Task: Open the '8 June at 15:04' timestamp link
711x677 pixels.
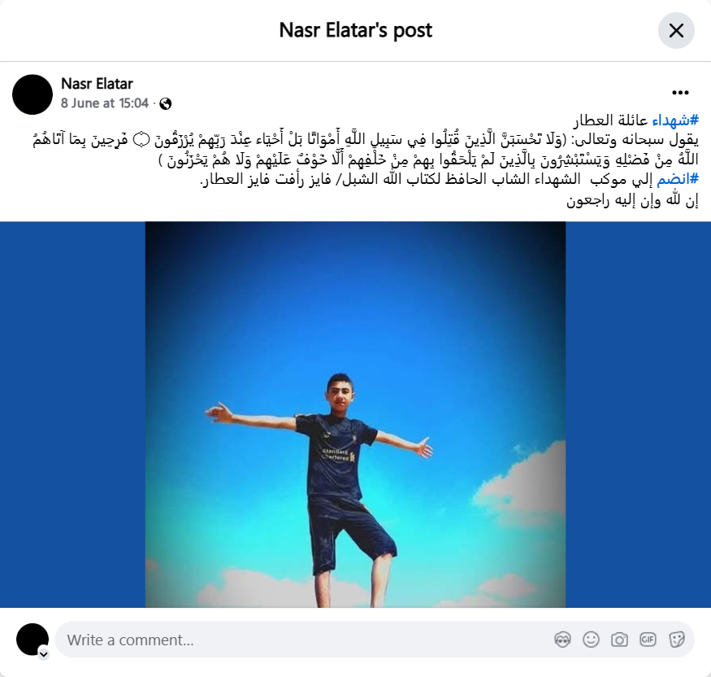Action: pyautogui.click(x=105, y=103)
